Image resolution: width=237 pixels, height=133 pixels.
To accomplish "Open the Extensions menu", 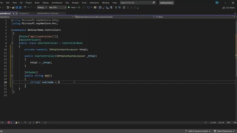I will point(94,3).
